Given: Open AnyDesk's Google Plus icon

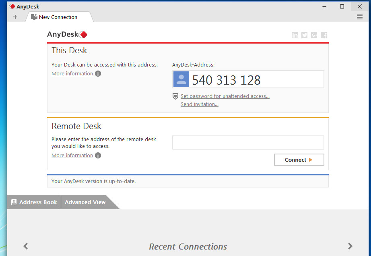Looking at the screenshot, I should pyautogui.click(x=314, y=35).
